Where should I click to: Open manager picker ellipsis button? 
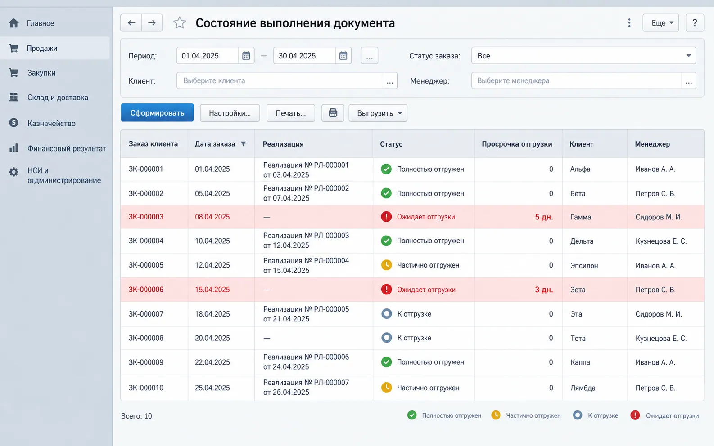[689, 81]
